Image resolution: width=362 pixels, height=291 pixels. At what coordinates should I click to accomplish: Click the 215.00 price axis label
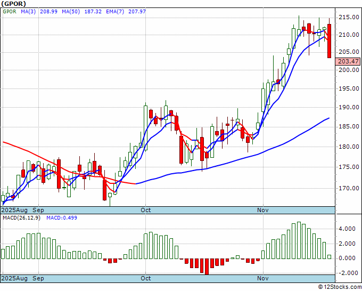tap(349, 18)
